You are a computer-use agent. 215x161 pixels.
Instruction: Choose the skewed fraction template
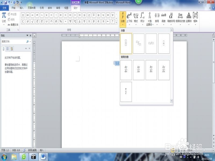(139, 43)
